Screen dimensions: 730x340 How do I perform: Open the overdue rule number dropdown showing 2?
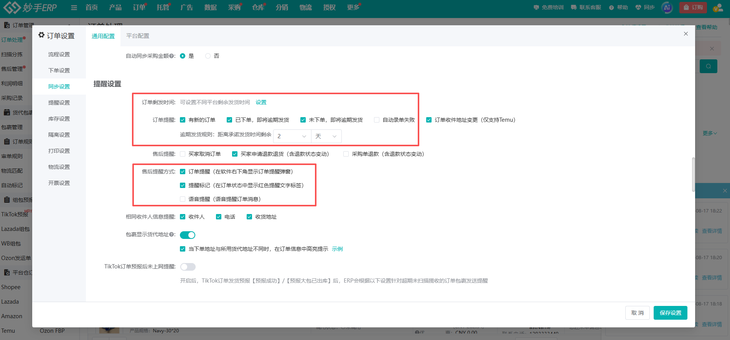pyautogui.click(x=292, y=136)
